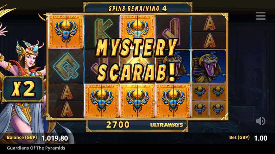Click the top A symbol in last reel
The height and width of the screenshot is (154, 275).
(x=209, y=23)
